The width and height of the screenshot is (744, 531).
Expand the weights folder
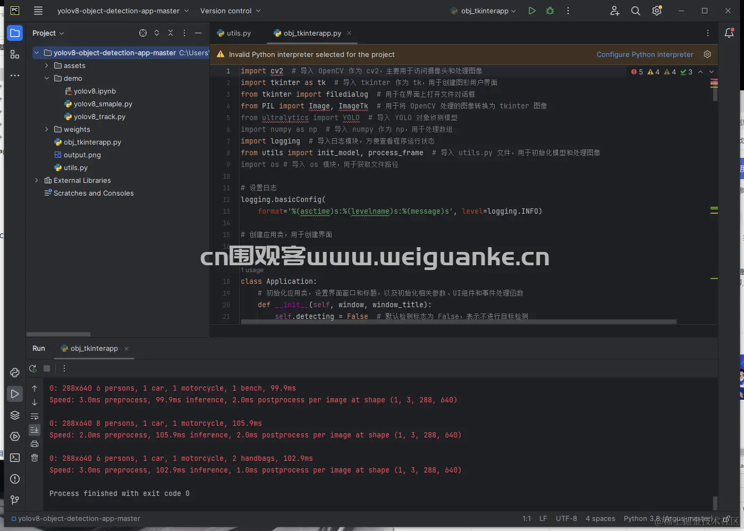point(47,129)
